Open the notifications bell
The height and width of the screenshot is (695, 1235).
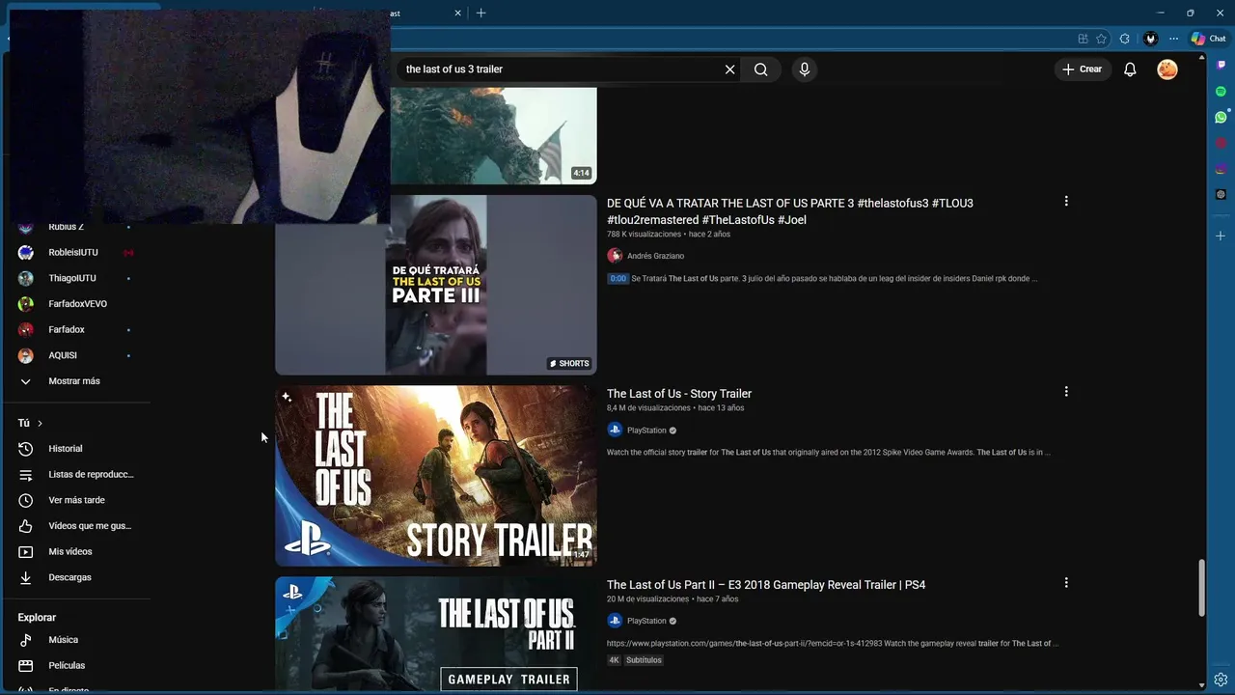click(x=1130, y=69)
